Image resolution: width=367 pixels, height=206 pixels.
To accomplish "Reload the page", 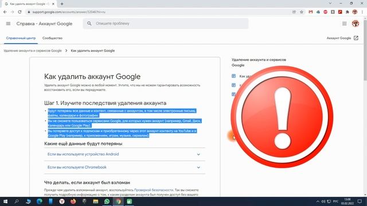I will [20, 12].
